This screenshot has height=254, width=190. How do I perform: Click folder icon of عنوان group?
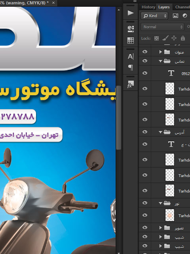pos(167,52)
